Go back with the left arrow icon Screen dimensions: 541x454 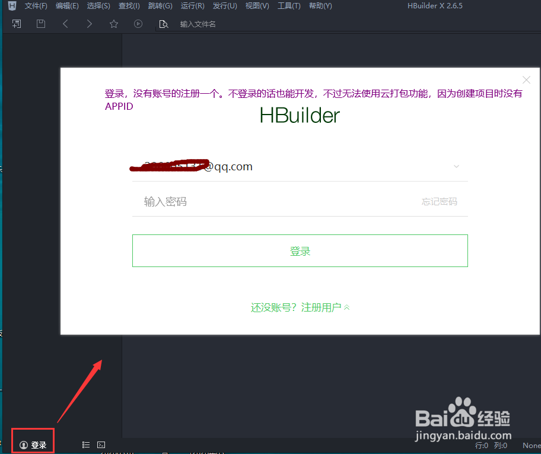pos(65,24)
